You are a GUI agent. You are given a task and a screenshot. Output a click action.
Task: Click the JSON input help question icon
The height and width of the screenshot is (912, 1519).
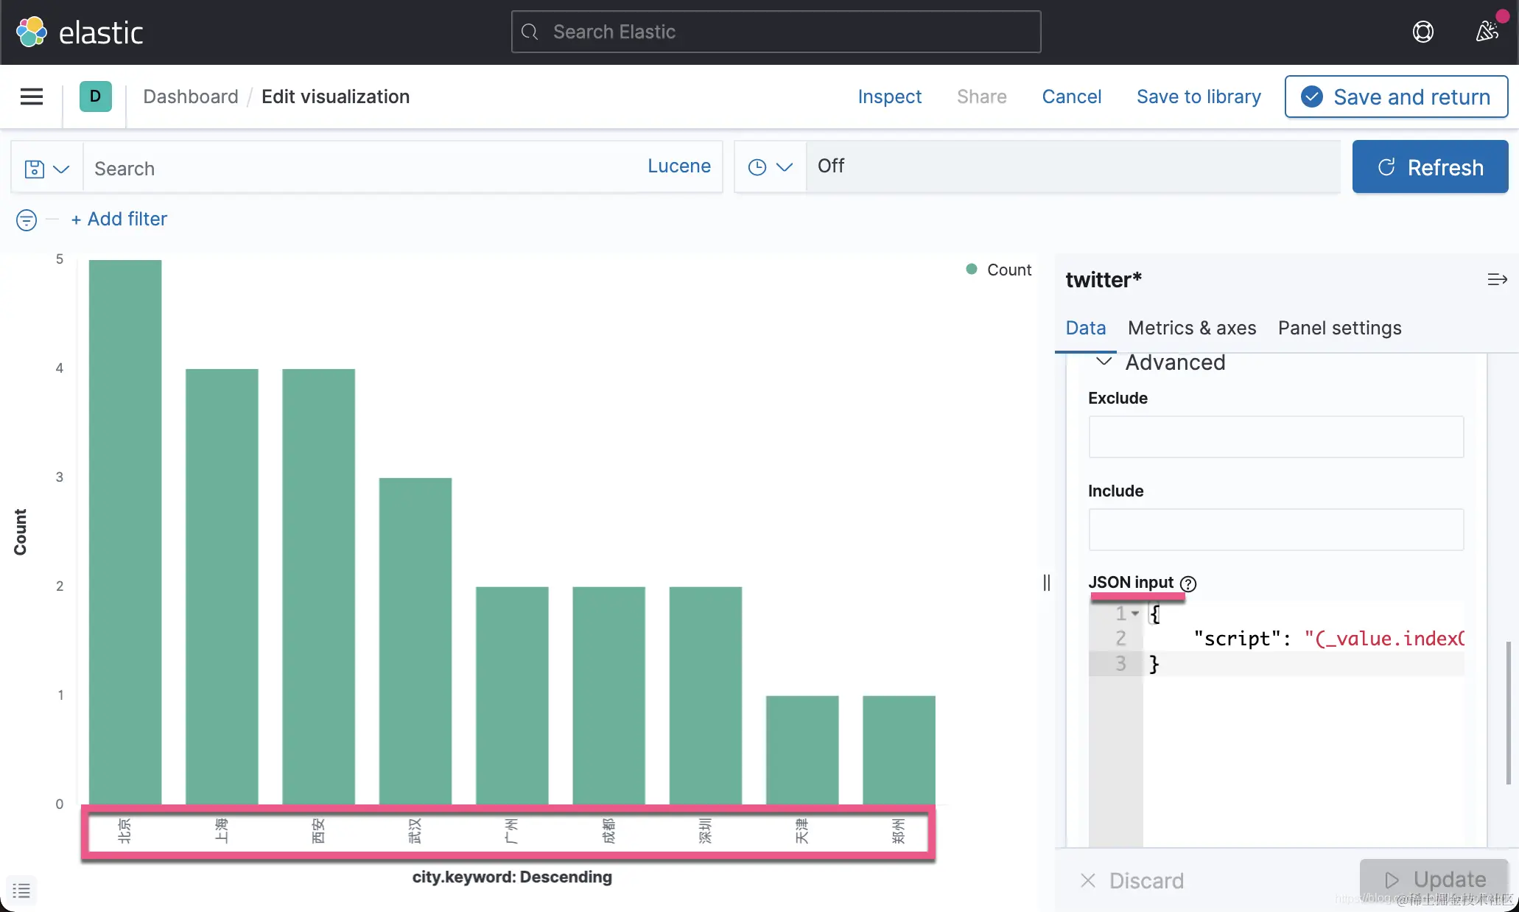[x=1188, y=583]
